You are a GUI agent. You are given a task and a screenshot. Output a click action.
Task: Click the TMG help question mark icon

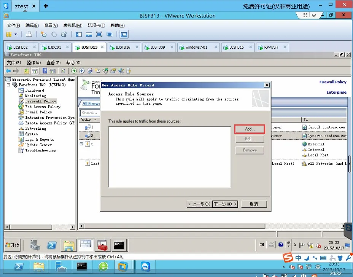[45, 71]
